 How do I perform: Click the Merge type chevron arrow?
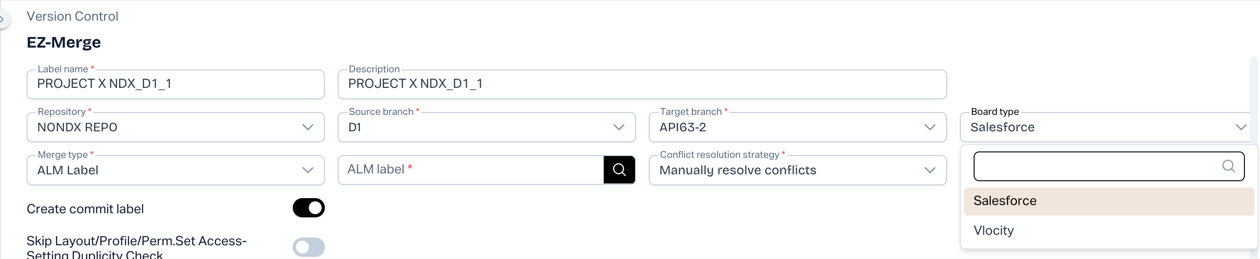307,171
